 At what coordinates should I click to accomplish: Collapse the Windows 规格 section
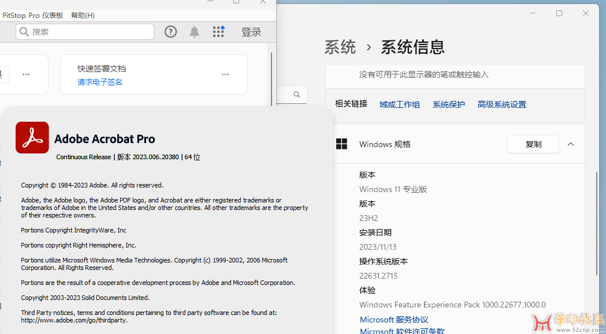(x=571, y=144)
